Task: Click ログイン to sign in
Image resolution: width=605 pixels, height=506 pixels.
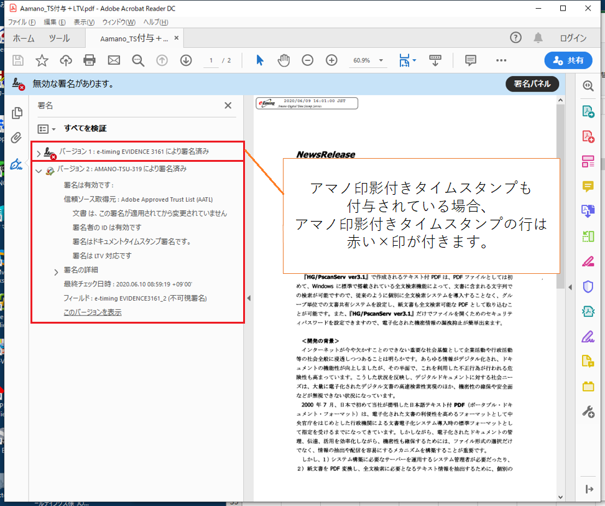Action: (x=573, y=38)
